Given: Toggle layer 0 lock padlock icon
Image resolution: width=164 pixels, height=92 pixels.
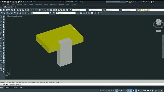Looking at the screenshot, I should [x=147, y=10].
